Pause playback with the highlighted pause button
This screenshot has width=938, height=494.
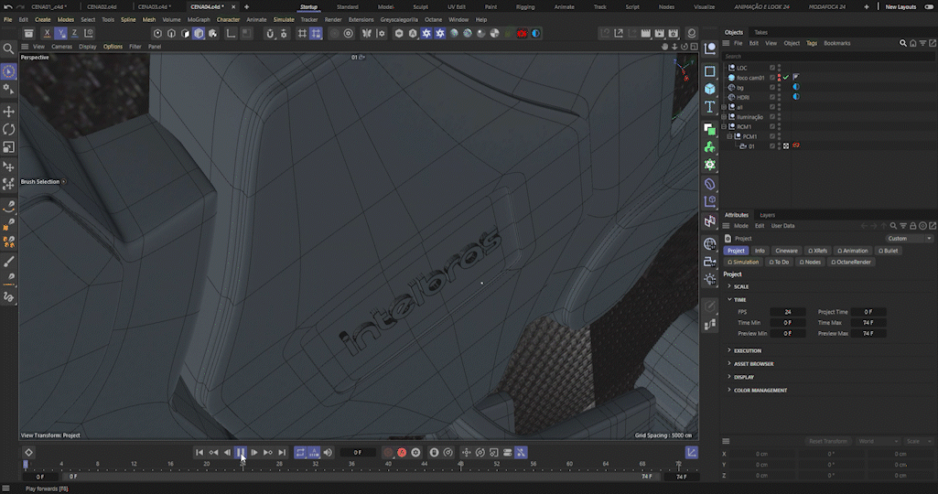coord(241,453)
